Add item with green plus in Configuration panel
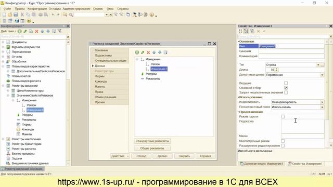333x187 pixels. tap(20, 31)
